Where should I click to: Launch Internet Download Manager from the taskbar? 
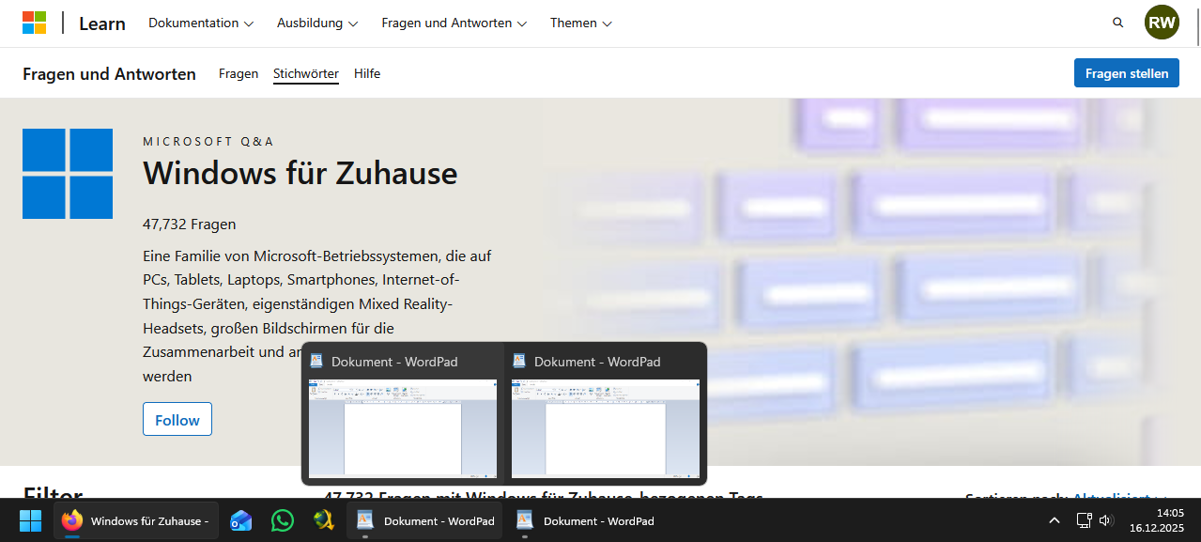[323, 520]
